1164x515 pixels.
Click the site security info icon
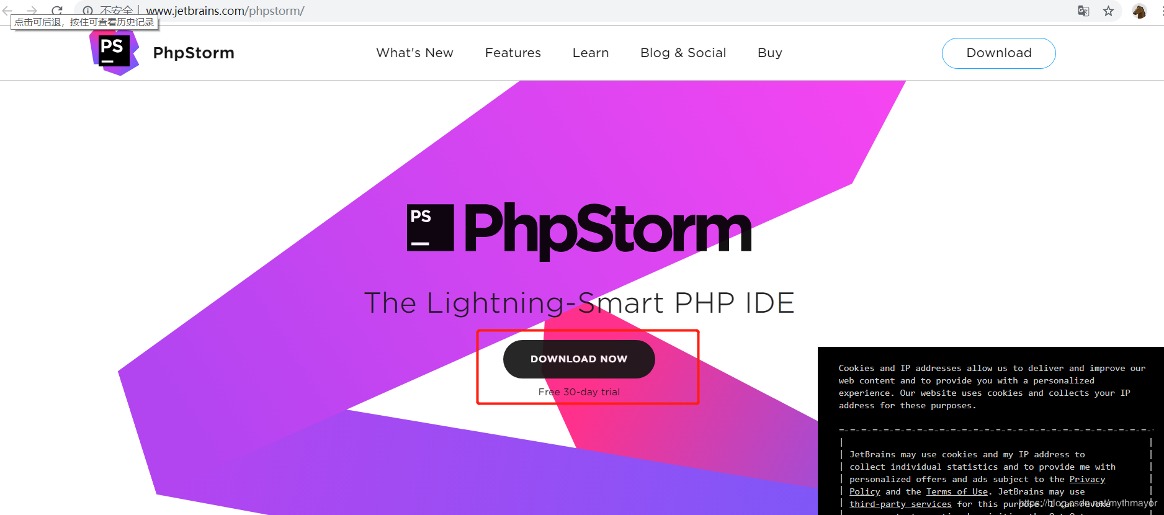[88, 11]
